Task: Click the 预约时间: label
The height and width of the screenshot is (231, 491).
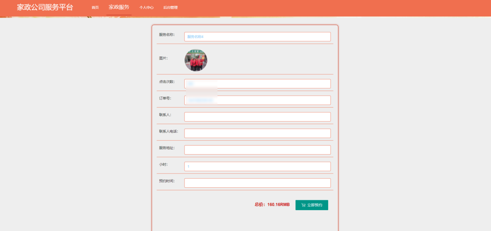Action: coord(167,181)
